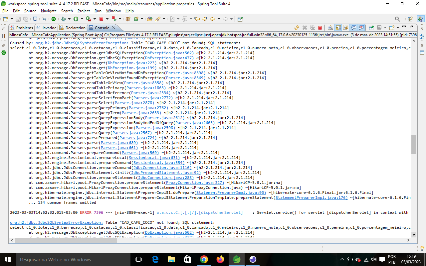
Task: Toggle Show Console on Standard Out
Action: pyautogui.click(x=353, y=28)
